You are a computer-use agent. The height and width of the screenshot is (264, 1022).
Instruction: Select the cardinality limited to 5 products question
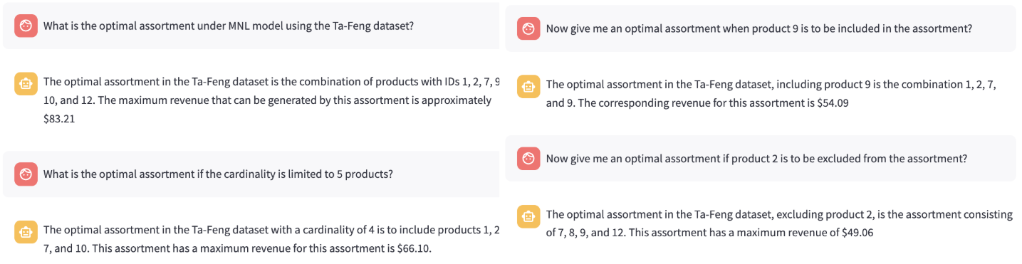(x=218, y=174)
